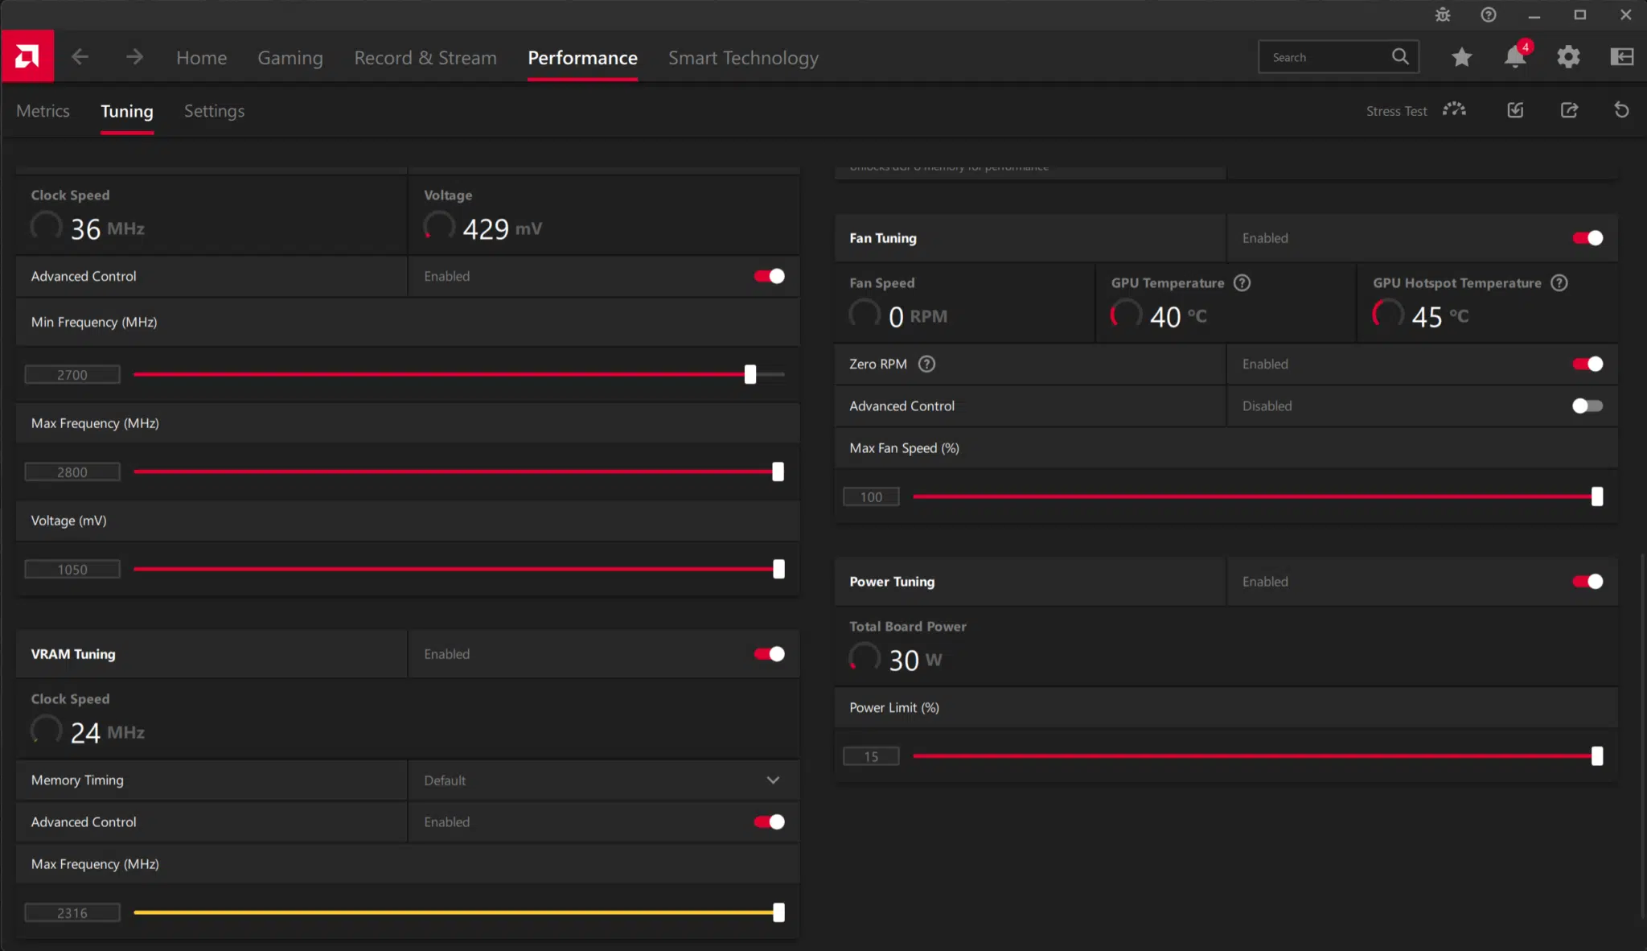1647x951 pixels.
Task: Open Smart Technology tab
Action: (743, 58)
